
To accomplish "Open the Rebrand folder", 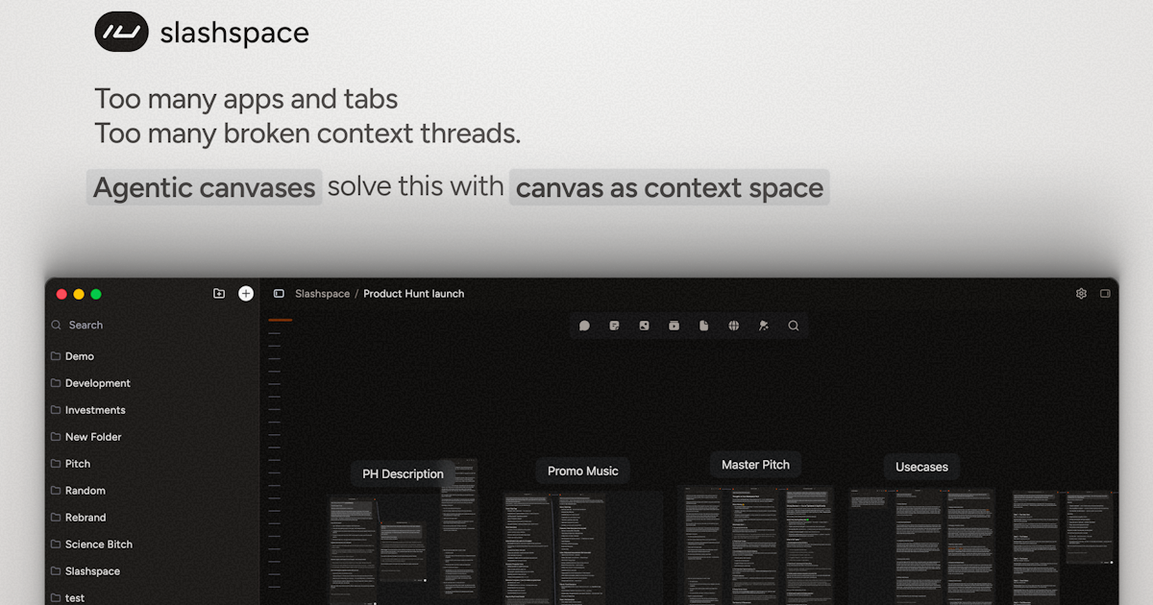I will [x=152, y=518].
